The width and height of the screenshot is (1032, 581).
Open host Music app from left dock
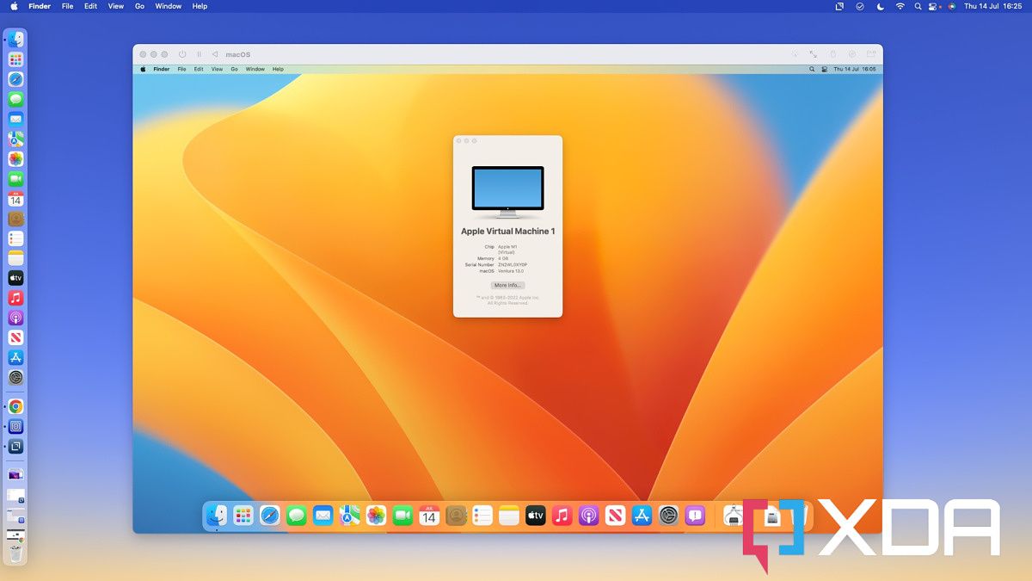pyautogui.click(x=15, y=298)
